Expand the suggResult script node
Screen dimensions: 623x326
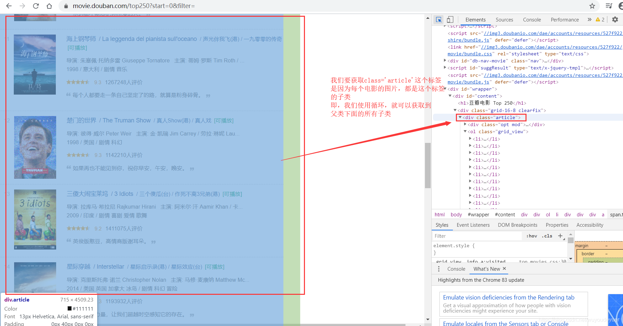coord(445,68)
